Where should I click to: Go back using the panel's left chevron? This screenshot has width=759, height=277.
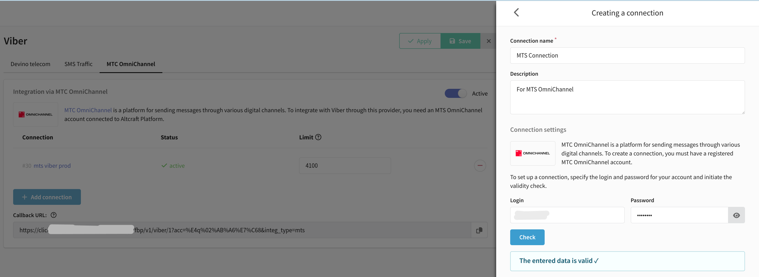[516, 12]
